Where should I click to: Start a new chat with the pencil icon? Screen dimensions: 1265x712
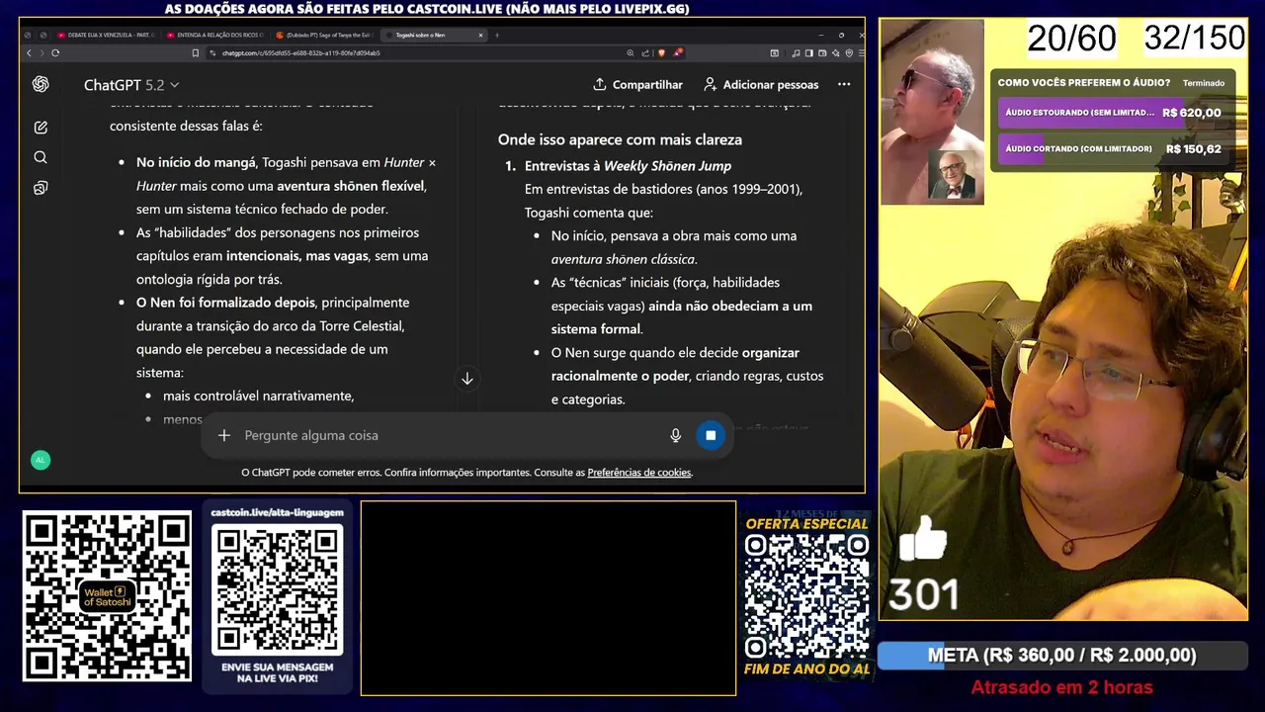coord(41,128)
